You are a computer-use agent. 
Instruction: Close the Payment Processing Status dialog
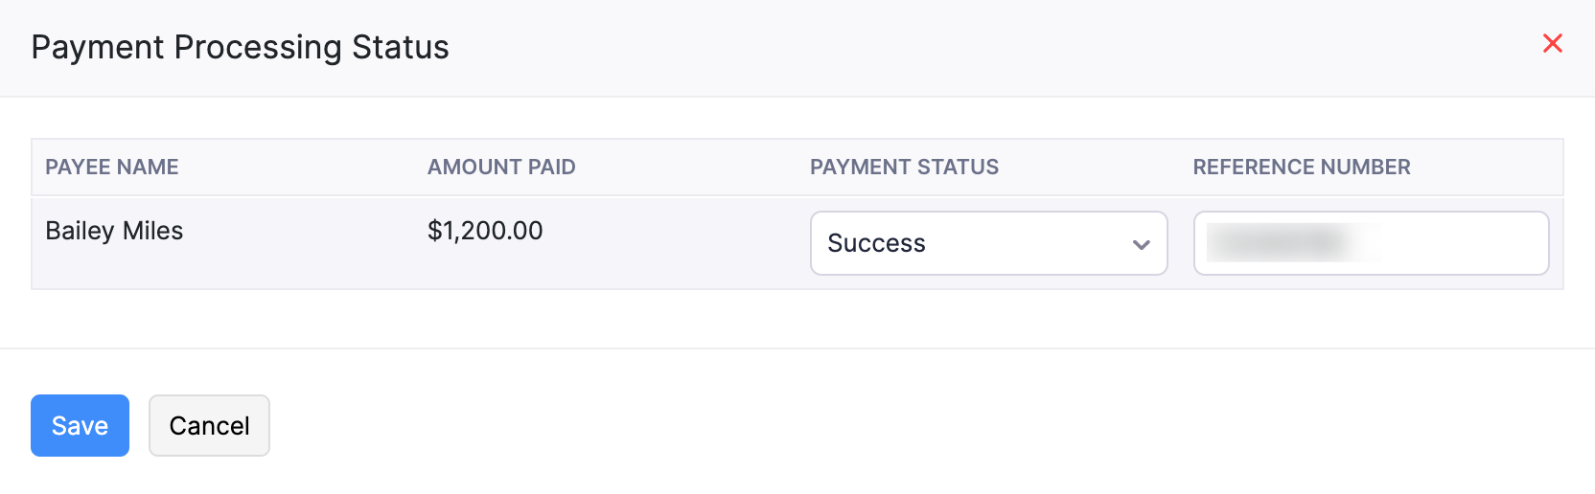tap(1552, 43)
